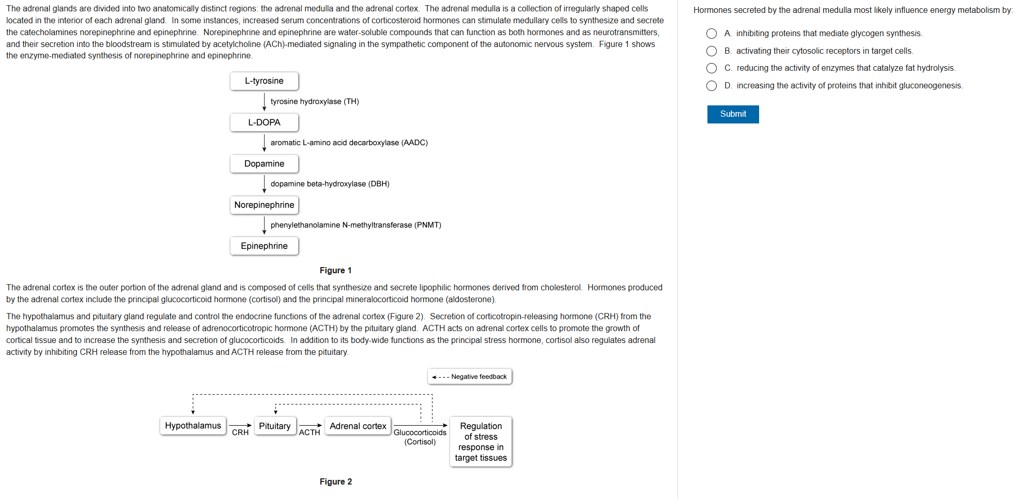
Task: Click the Norepinephrine box in Figure 1
Action: [264, 205]
